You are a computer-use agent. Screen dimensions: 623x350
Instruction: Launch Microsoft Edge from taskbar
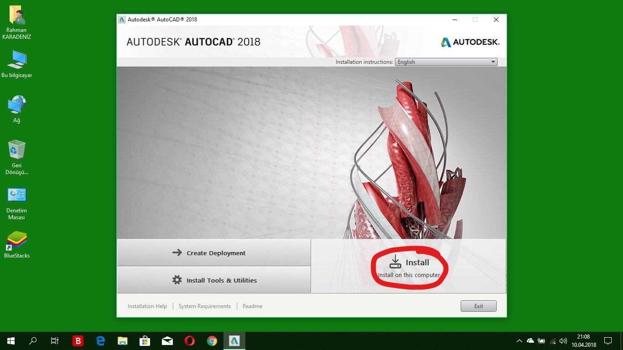pyautogui.click(x=100, y=341)
